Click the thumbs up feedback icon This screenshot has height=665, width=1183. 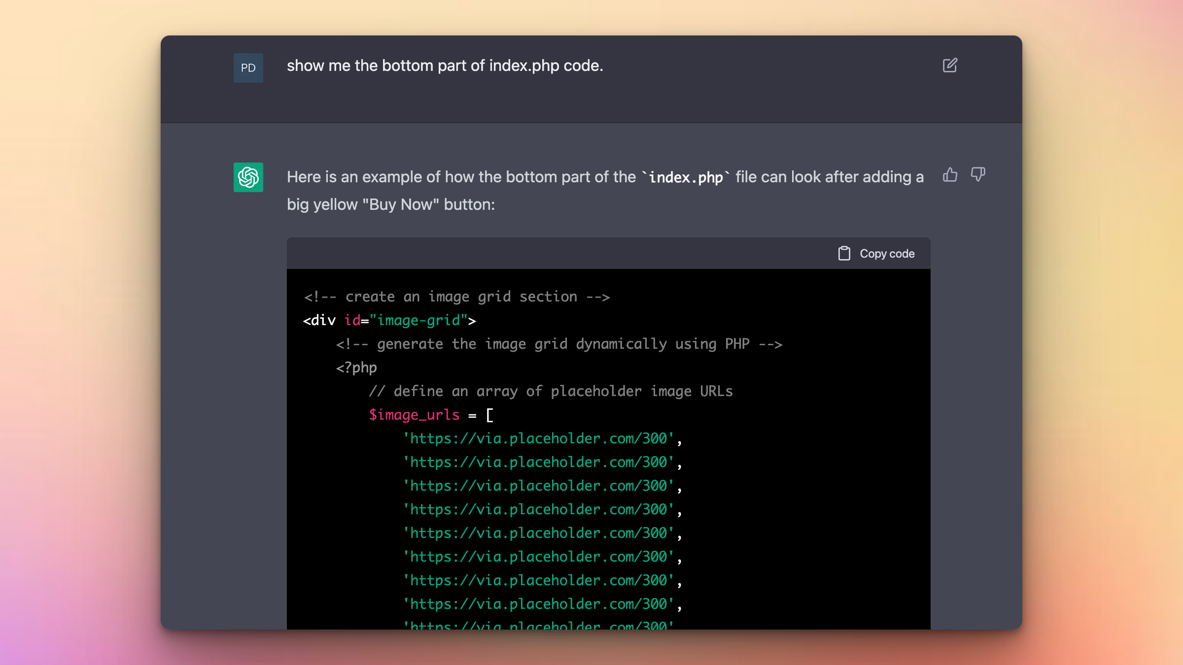click(x=950, y=175)
